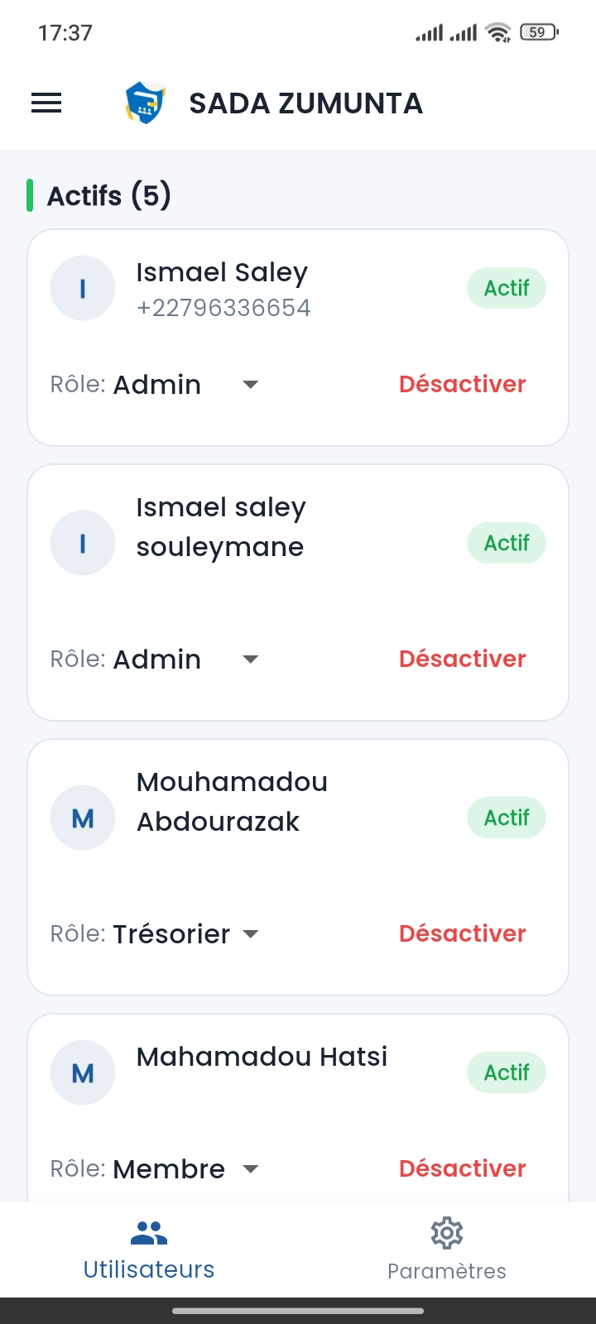Tap Ismael Saley's phone number
The width and height of the screenshot is (596, 1324).
(x=223, y=308)
